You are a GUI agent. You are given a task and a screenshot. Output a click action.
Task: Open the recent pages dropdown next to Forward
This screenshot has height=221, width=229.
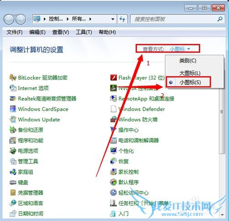click(x=29, y=19)
